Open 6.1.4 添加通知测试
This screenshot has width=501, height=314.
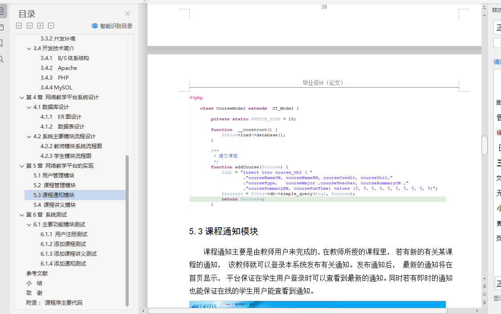click(x=63, y=264)
